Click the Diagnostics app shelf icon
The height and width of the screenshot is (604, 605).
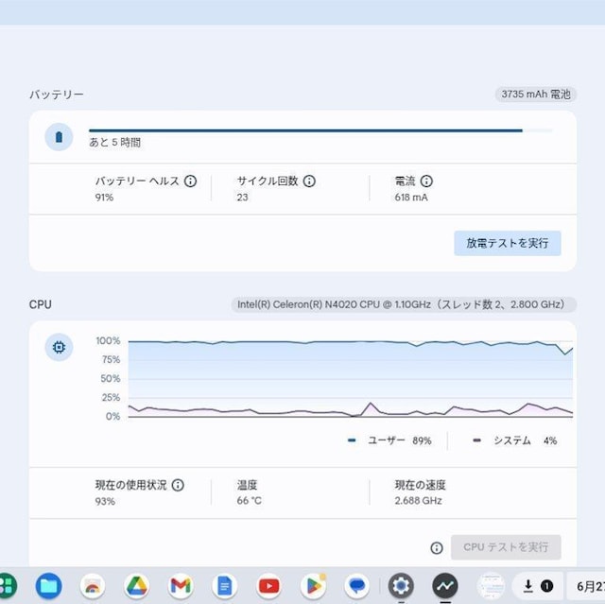click(445, 586)
